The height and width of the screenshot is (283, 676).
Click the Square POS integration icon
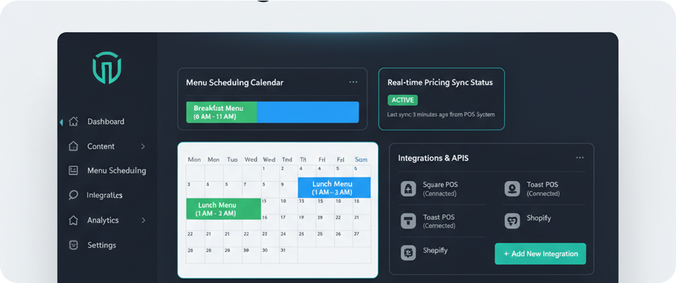pos(409,189)
